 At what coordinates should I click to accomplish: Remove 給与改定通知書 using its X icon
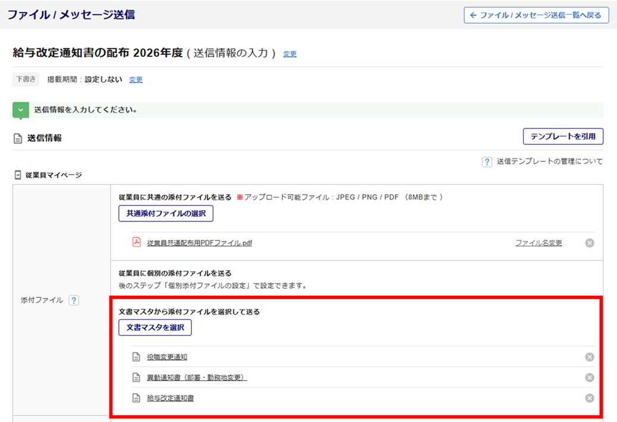coord(589,398)
